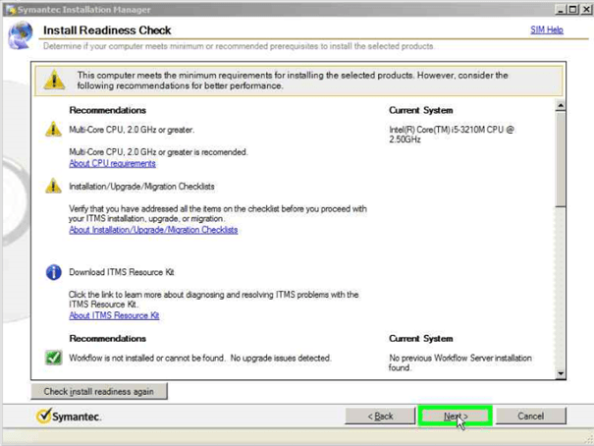Open the SIM Help link
Image resolution: width=594 pixels, height=446 pixels.
point(547,30)
